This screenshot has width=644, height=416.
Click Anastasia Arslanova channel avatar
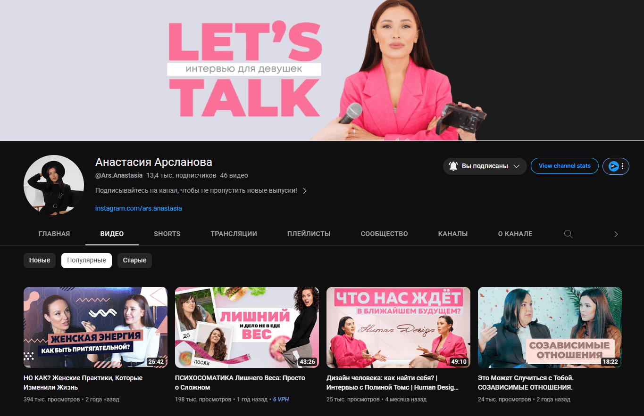click(x=53, y=185)
